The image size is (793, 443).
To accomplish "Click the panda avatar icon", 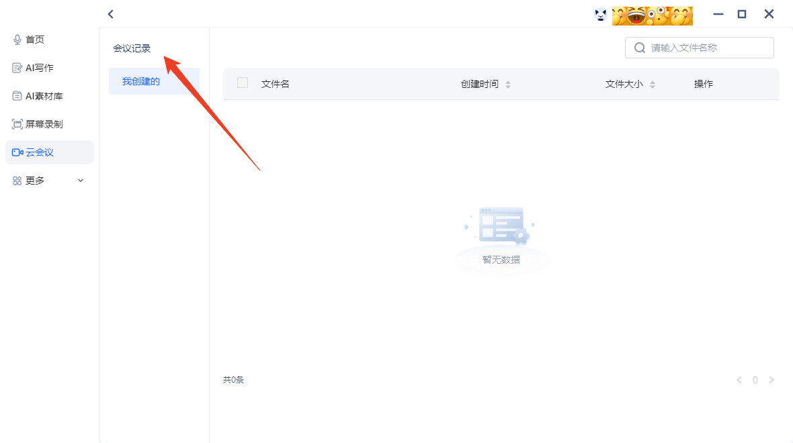I will click(x=600, y=15).
